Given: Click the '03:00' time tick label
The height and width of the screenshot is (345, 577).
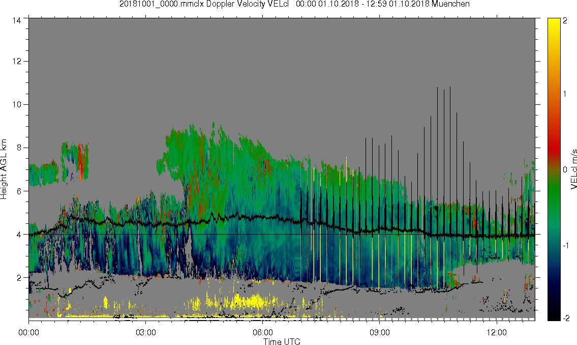Looking at the screenshot, I should (146, 332).
